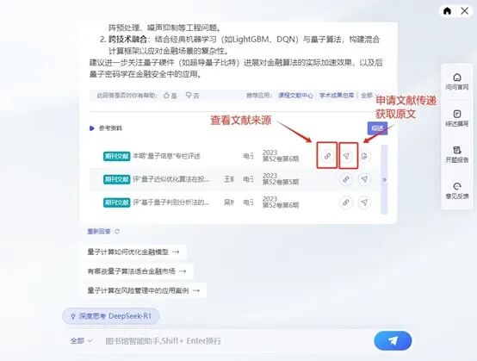Screen dimensions: 477x361
Task: Open the source link of the second reference
Action: pyautogui.click(x=345, y=179)
